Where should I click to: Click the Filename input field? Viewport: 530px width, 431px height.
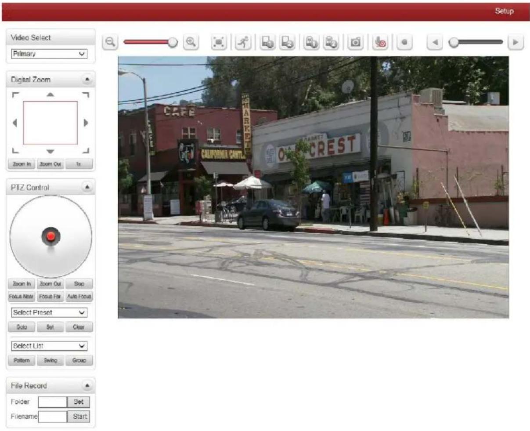[53, 417]
